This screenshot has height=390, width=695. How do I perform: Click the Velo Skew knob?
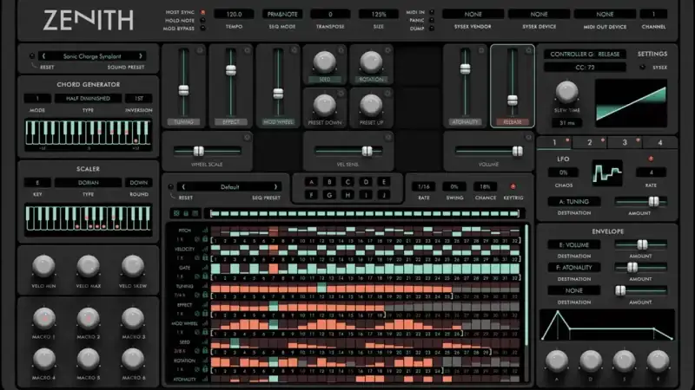pyautogui.click(x=133, y=266)
